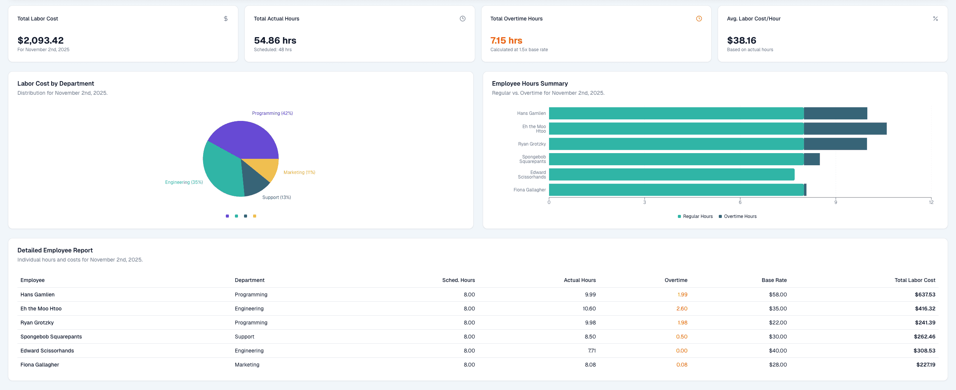Click the clock icon on Total Actual Hours
This screenshot has width=956, height=390.
[x=462, y=19]
